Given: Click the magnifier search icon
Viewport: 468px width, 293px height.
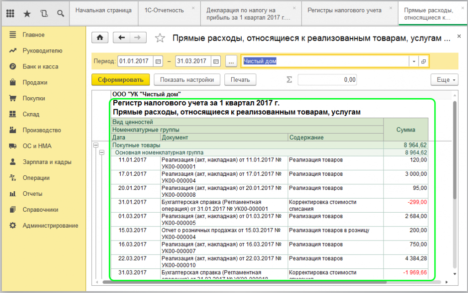Looking at the screenshot, I should [x=60, y=14].
